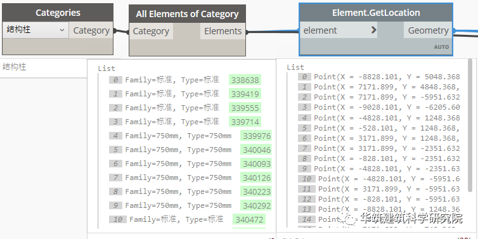Select the Geometry output port

tap(428, 30)
